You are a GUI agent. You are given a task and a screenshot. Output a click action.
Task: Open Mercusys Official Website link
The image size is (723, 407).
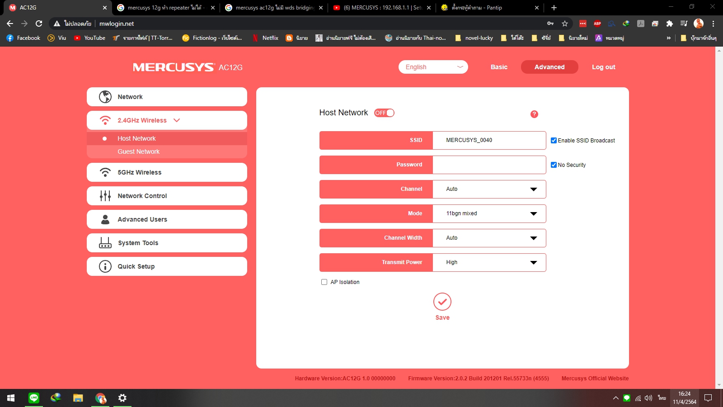[x=595, y=379]
